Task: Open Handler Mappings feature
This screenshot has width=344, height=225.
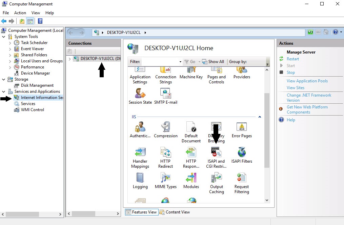Action: click(x=140, y=158)
